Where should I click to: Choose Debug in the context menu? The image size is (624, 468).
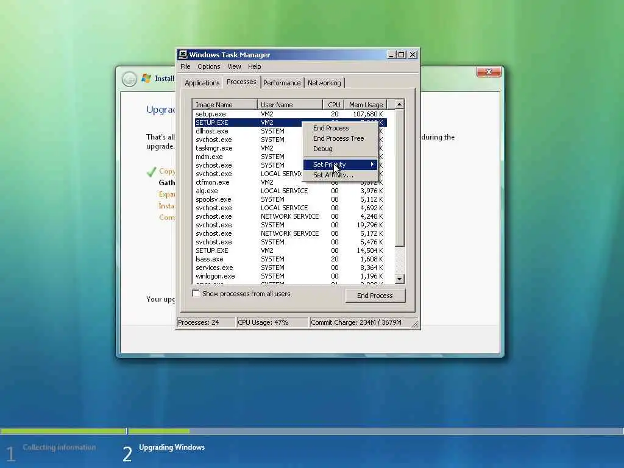click(340, 149)
